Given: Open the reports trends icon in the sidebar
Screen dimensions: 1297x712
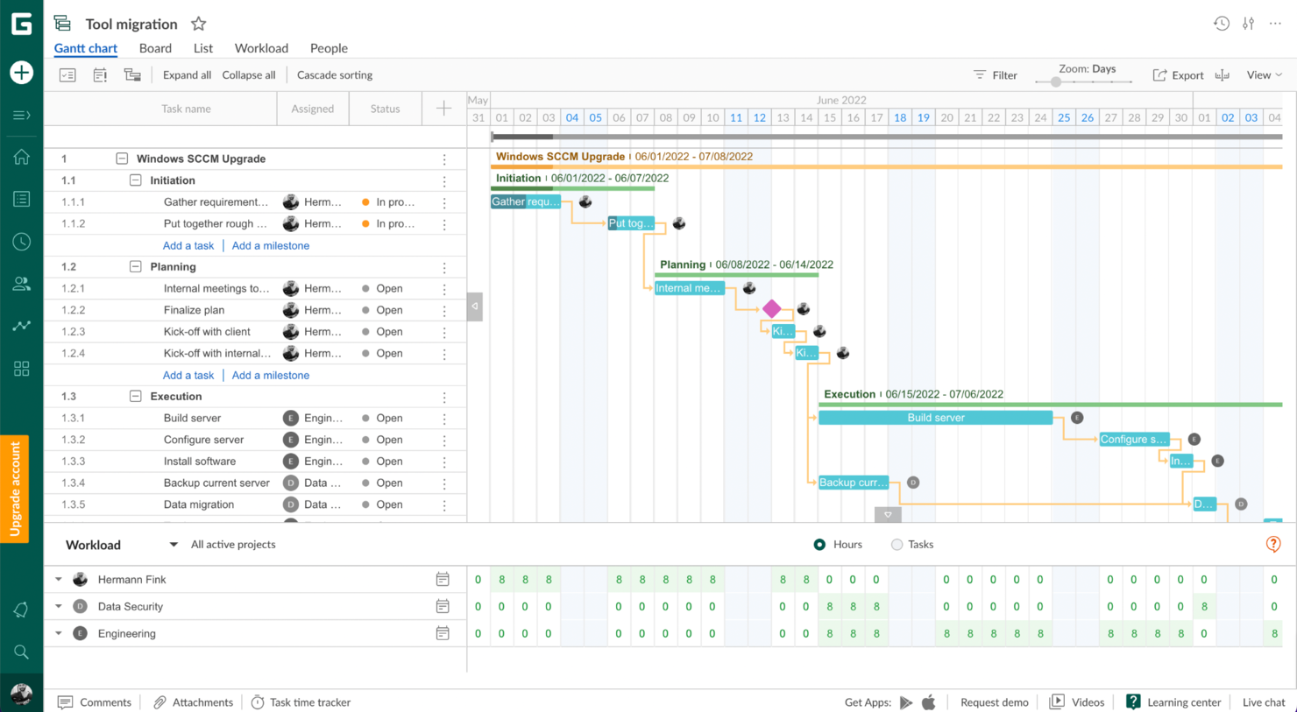Looking at the screenshot, I should point(21,325).
